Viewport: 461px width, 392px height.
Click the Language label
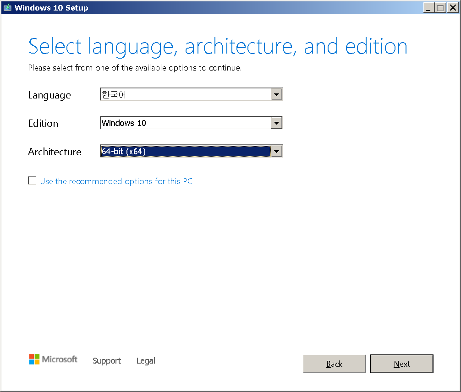[49, 95]
